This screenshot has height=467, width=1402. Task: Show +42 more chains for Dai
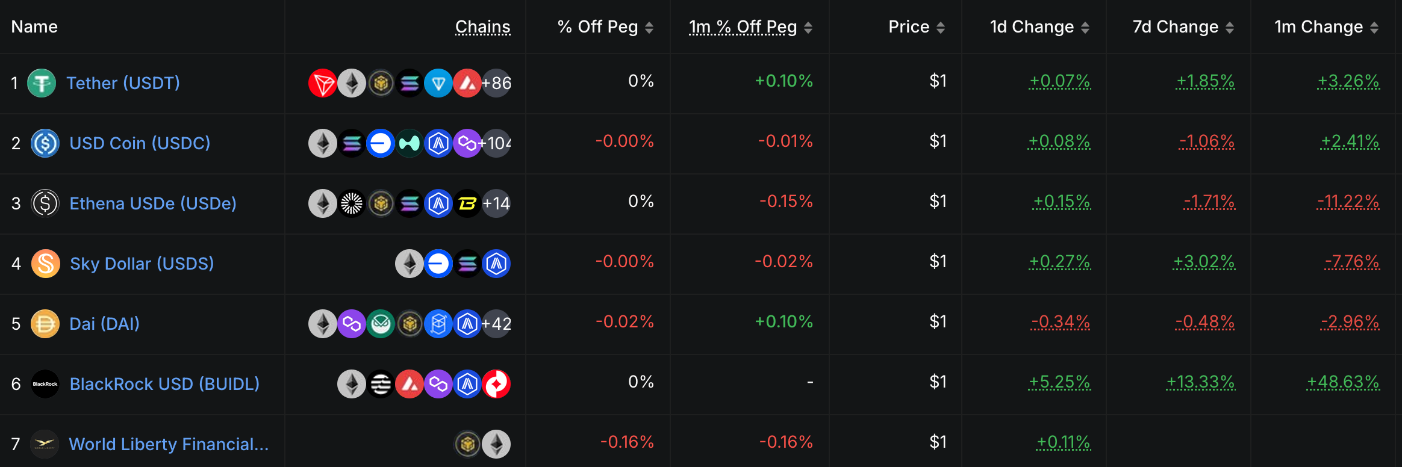(497, 324)
